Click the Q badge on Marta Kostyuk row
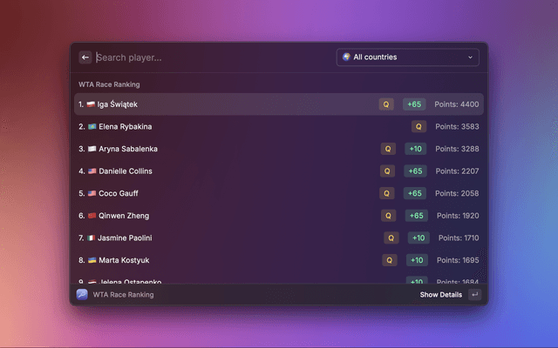558x348 pixels. (390, 260)
